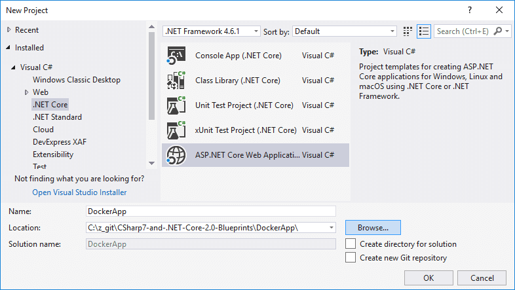Image resolution: width=515 pixels, height=290 pixels.
Task: Click the Console App (.NET Core) template icon
Action: pyautogui.click(x=176, y=56)
